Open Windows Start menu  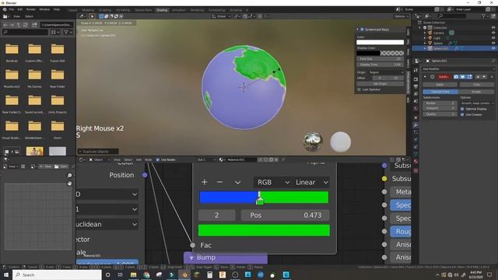(x=6, y=275)
